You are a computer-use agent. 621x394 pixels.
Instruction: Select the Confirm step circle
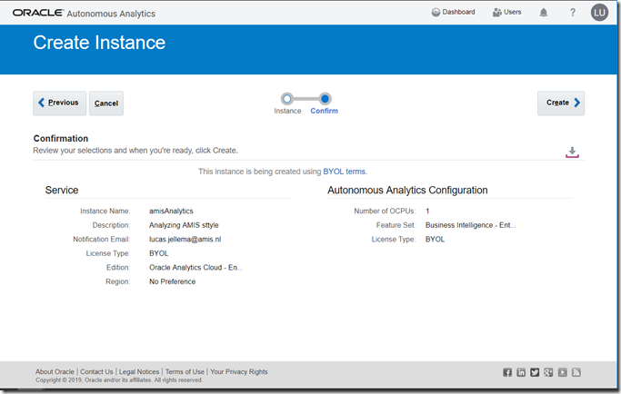[x=325, y=98]
